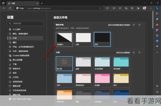Image resolution: width=161 pixels, height=106 pixels.
Task: Open 默认浏览器 settings section
Action: point(25,60)
